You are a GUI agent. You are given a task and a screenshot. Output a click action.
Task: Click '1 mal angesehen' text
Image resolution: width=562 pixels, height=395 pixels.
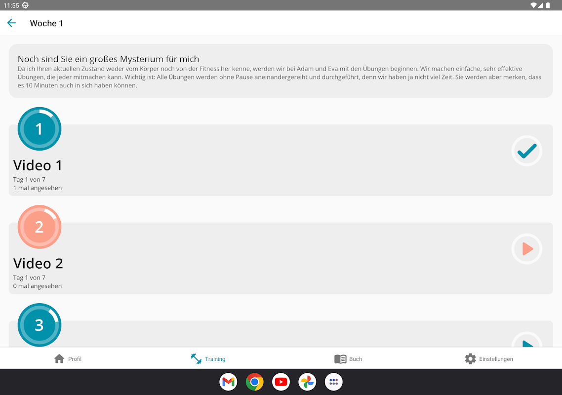pyautogui.click(x=37, y=188)
